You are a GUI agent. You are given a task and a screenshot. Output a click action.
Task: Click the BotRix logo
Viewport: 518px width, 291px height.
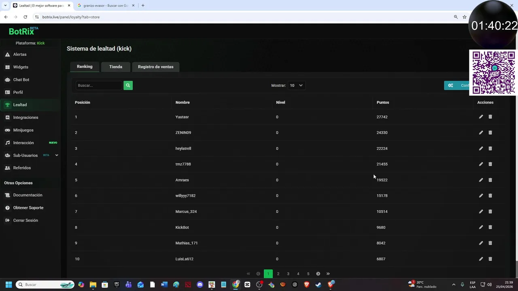coord(23,31)
